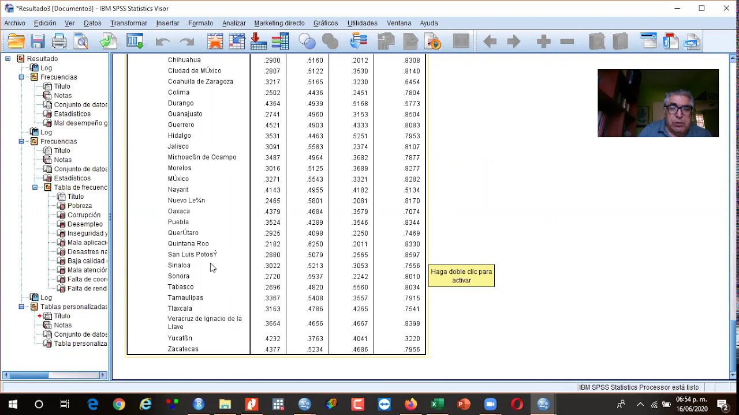Screen dimensions: 739x415
Task: Open the Windows notification center
Action: [722, 405]
